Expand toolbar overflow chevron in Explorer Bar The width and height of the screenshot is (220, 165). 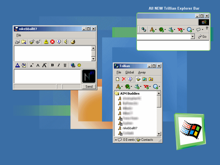click(x=207, y=28)
